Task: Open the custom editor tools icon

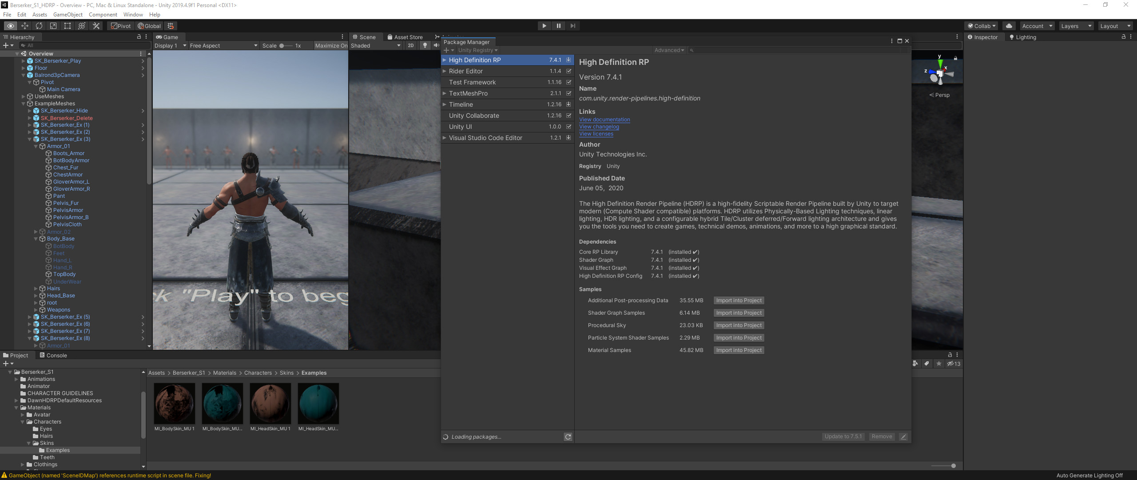Action: [x=96, y=26]
